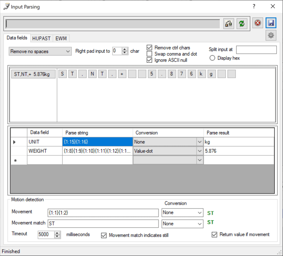Screen dimensions: 283x256
Task: Click the red cancel X icon
Action: coord(258,23)
